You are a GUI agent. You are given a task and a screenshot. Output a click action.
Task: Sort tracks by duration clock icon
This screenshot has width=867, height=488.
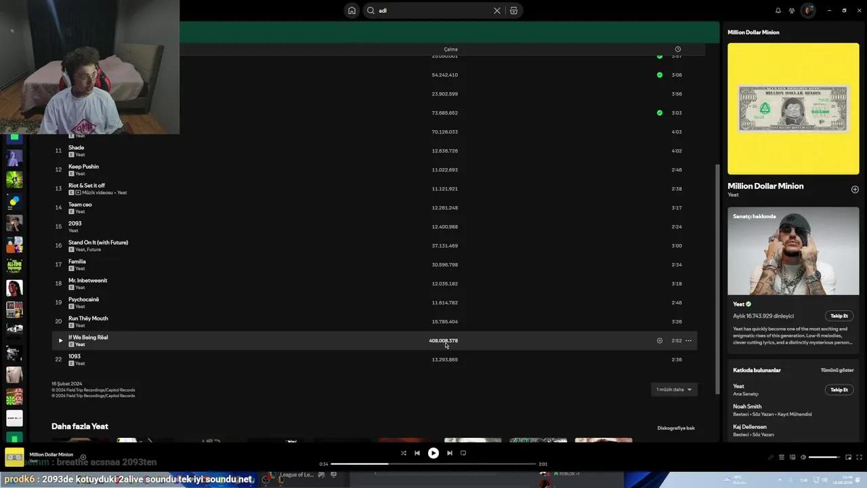pos(677,49)
